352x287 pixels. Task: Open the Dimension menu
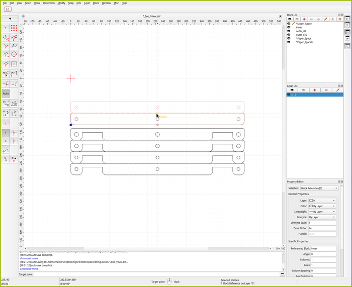coord(49,3)
